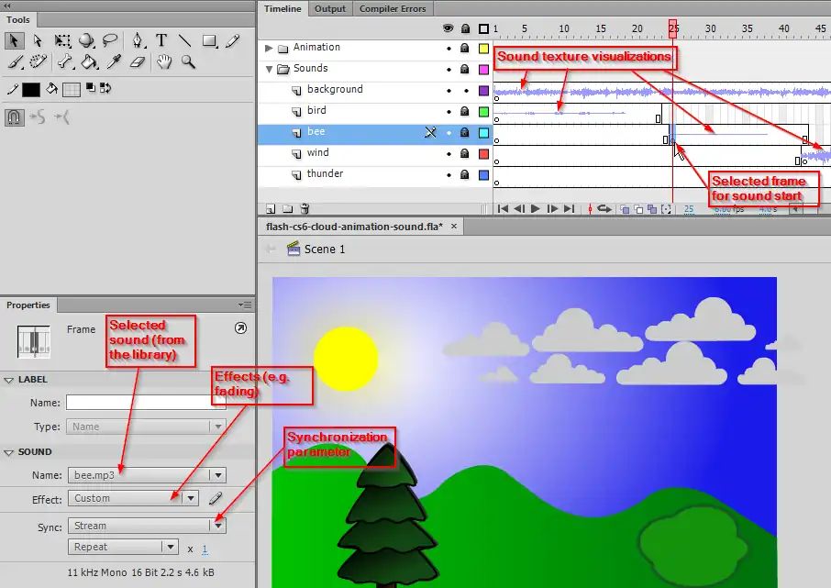Pick the Lasso tool
Image resolution: width=831 pixels, height=588 pixels.
coord(110,40)
